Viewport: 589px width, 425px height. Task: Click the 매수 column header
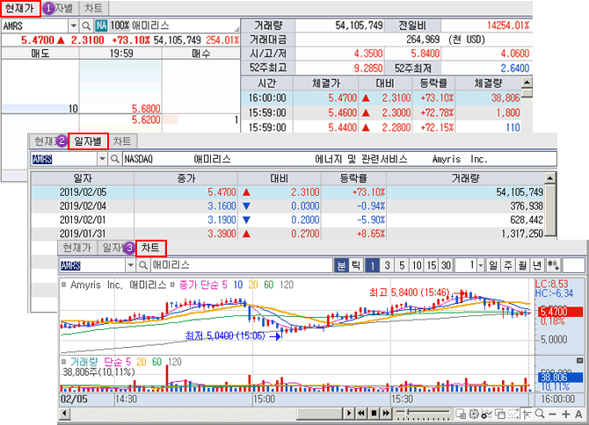200,54
